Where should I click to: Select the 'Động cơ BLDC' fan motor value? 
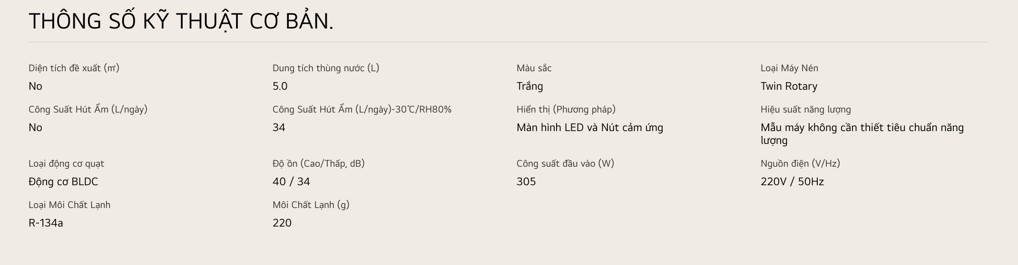tap(63, 182)
